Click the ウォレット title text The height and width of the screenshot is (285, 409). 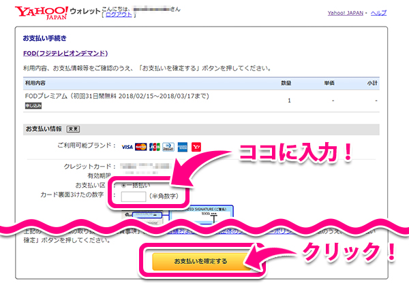85,11
